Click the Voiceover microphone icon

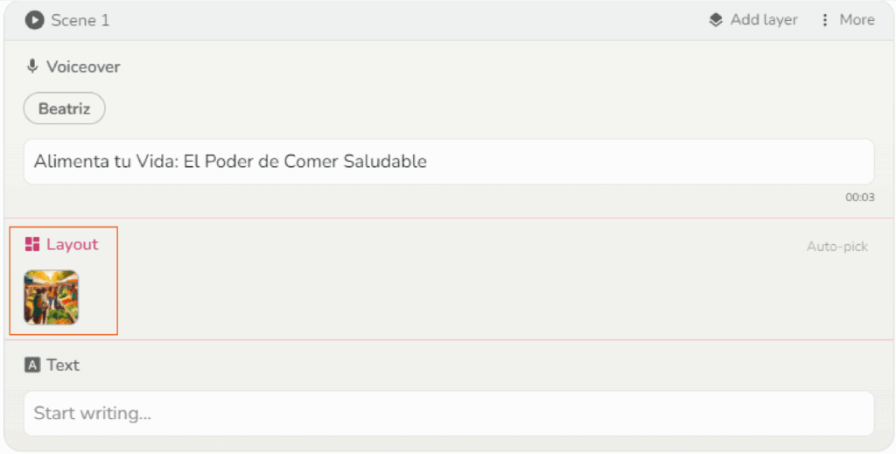33,66
